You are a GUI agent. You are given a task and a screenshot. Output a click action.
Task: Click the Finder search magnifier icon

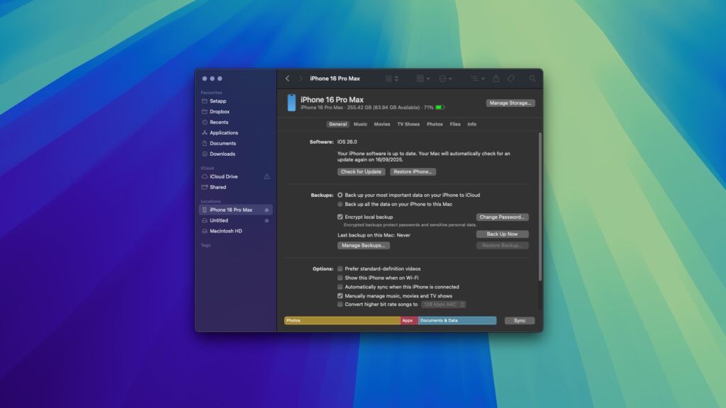coord(532,79)
